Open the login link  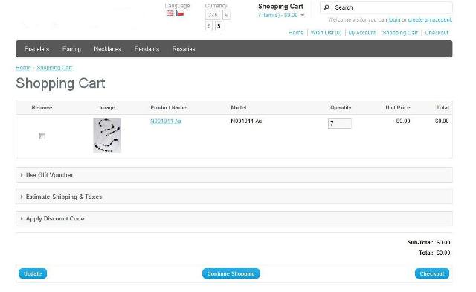tap(394, 20)
